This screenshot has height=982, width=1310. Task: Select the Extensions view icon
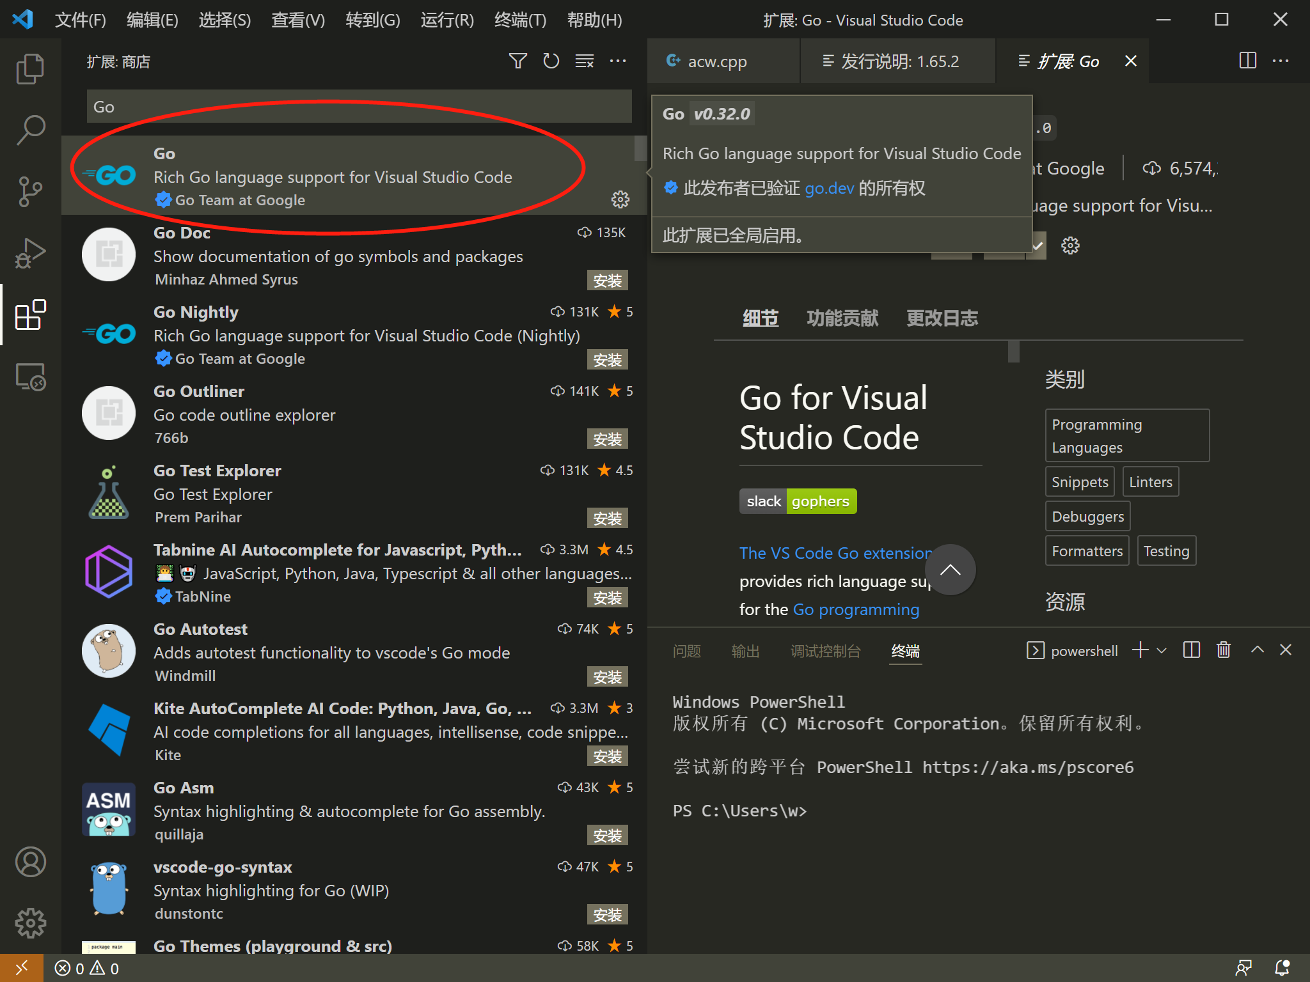30,315
